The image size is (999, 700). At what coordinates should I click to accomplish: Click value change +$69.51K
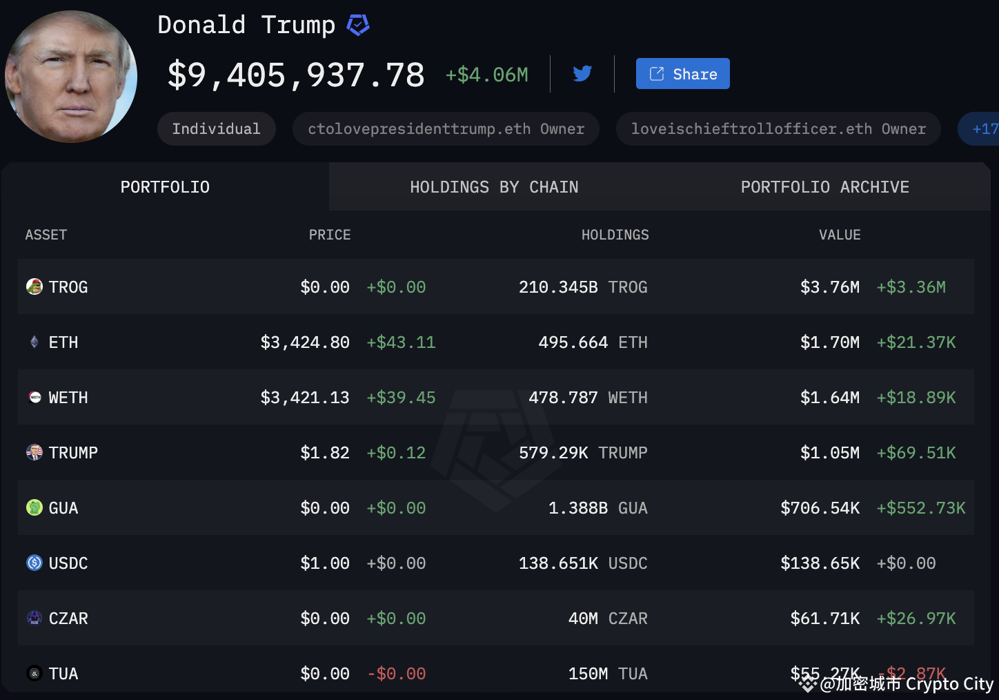(916, 453)
